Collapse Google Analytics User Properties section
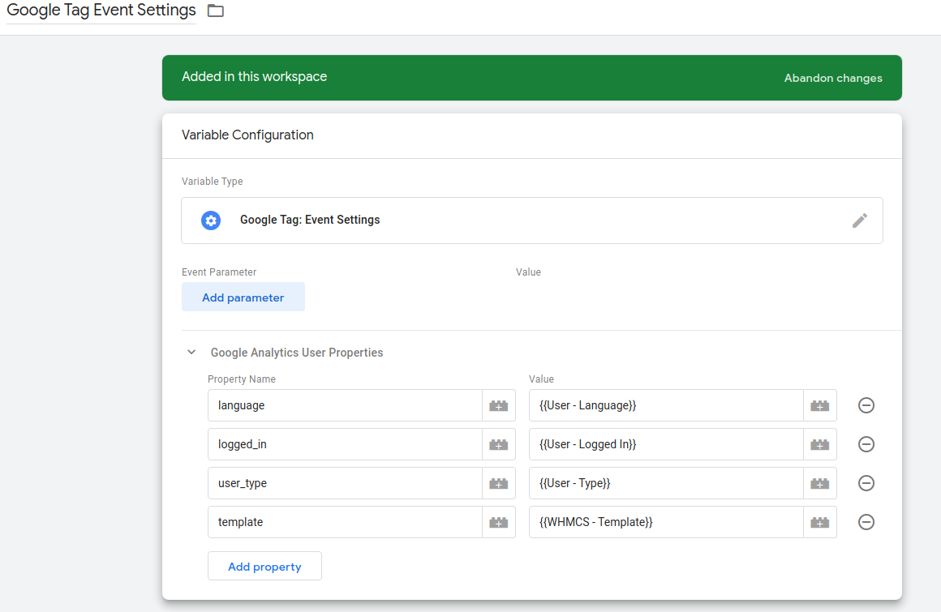Viewport: 941px width, 612px height. pyautogui.click(x=191, y=353)
